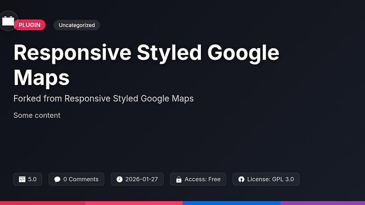The width and height of the screenshot is (365, 205).
Task: Click the lock access icon
Action: click(179, 180)
